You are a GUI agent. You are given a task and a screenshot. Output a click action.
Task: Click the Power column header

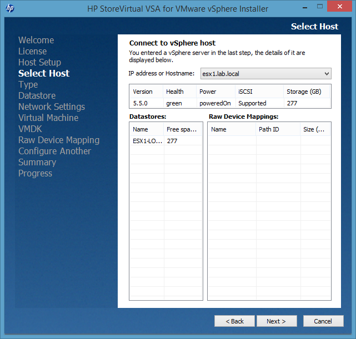click(x=215, y=92)
